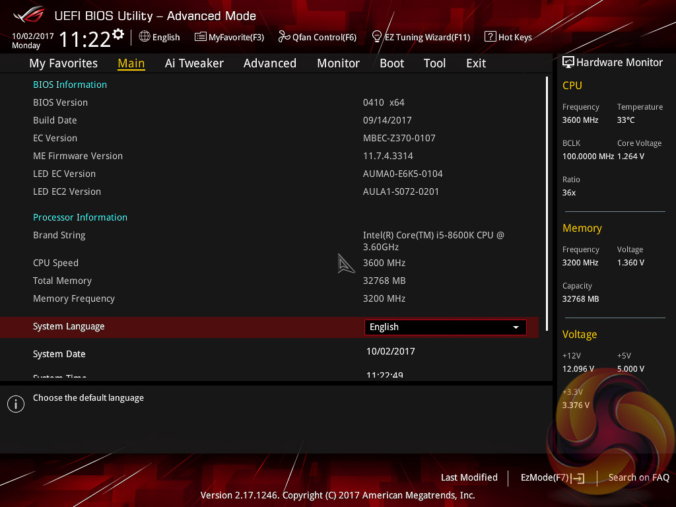Click the Hardware Monitor CPU heading
This screenshot has height=507, width=676.
click(572, 85)
